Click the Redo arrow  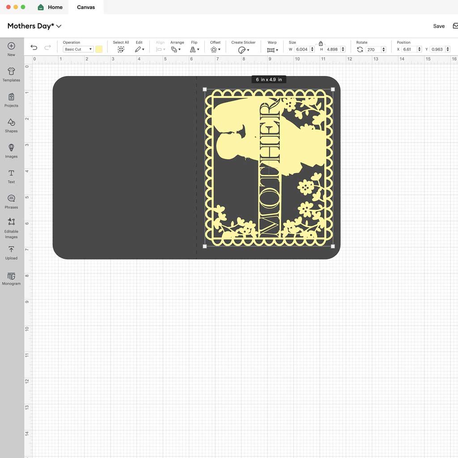pos(47,47)
